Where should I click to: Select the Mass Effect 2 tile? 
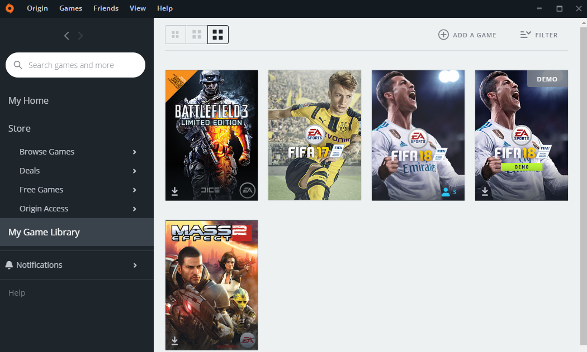(x=211, y=286)
